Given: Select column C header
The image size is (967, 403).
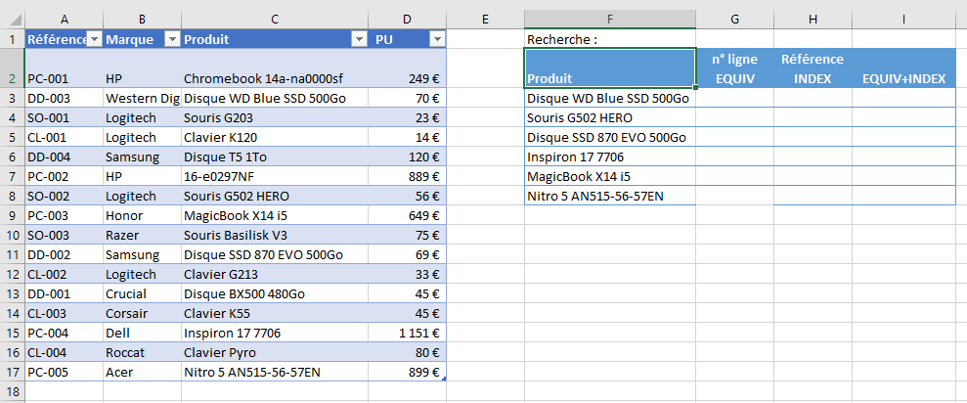Looking at the screenshot, I should point(275,20).
